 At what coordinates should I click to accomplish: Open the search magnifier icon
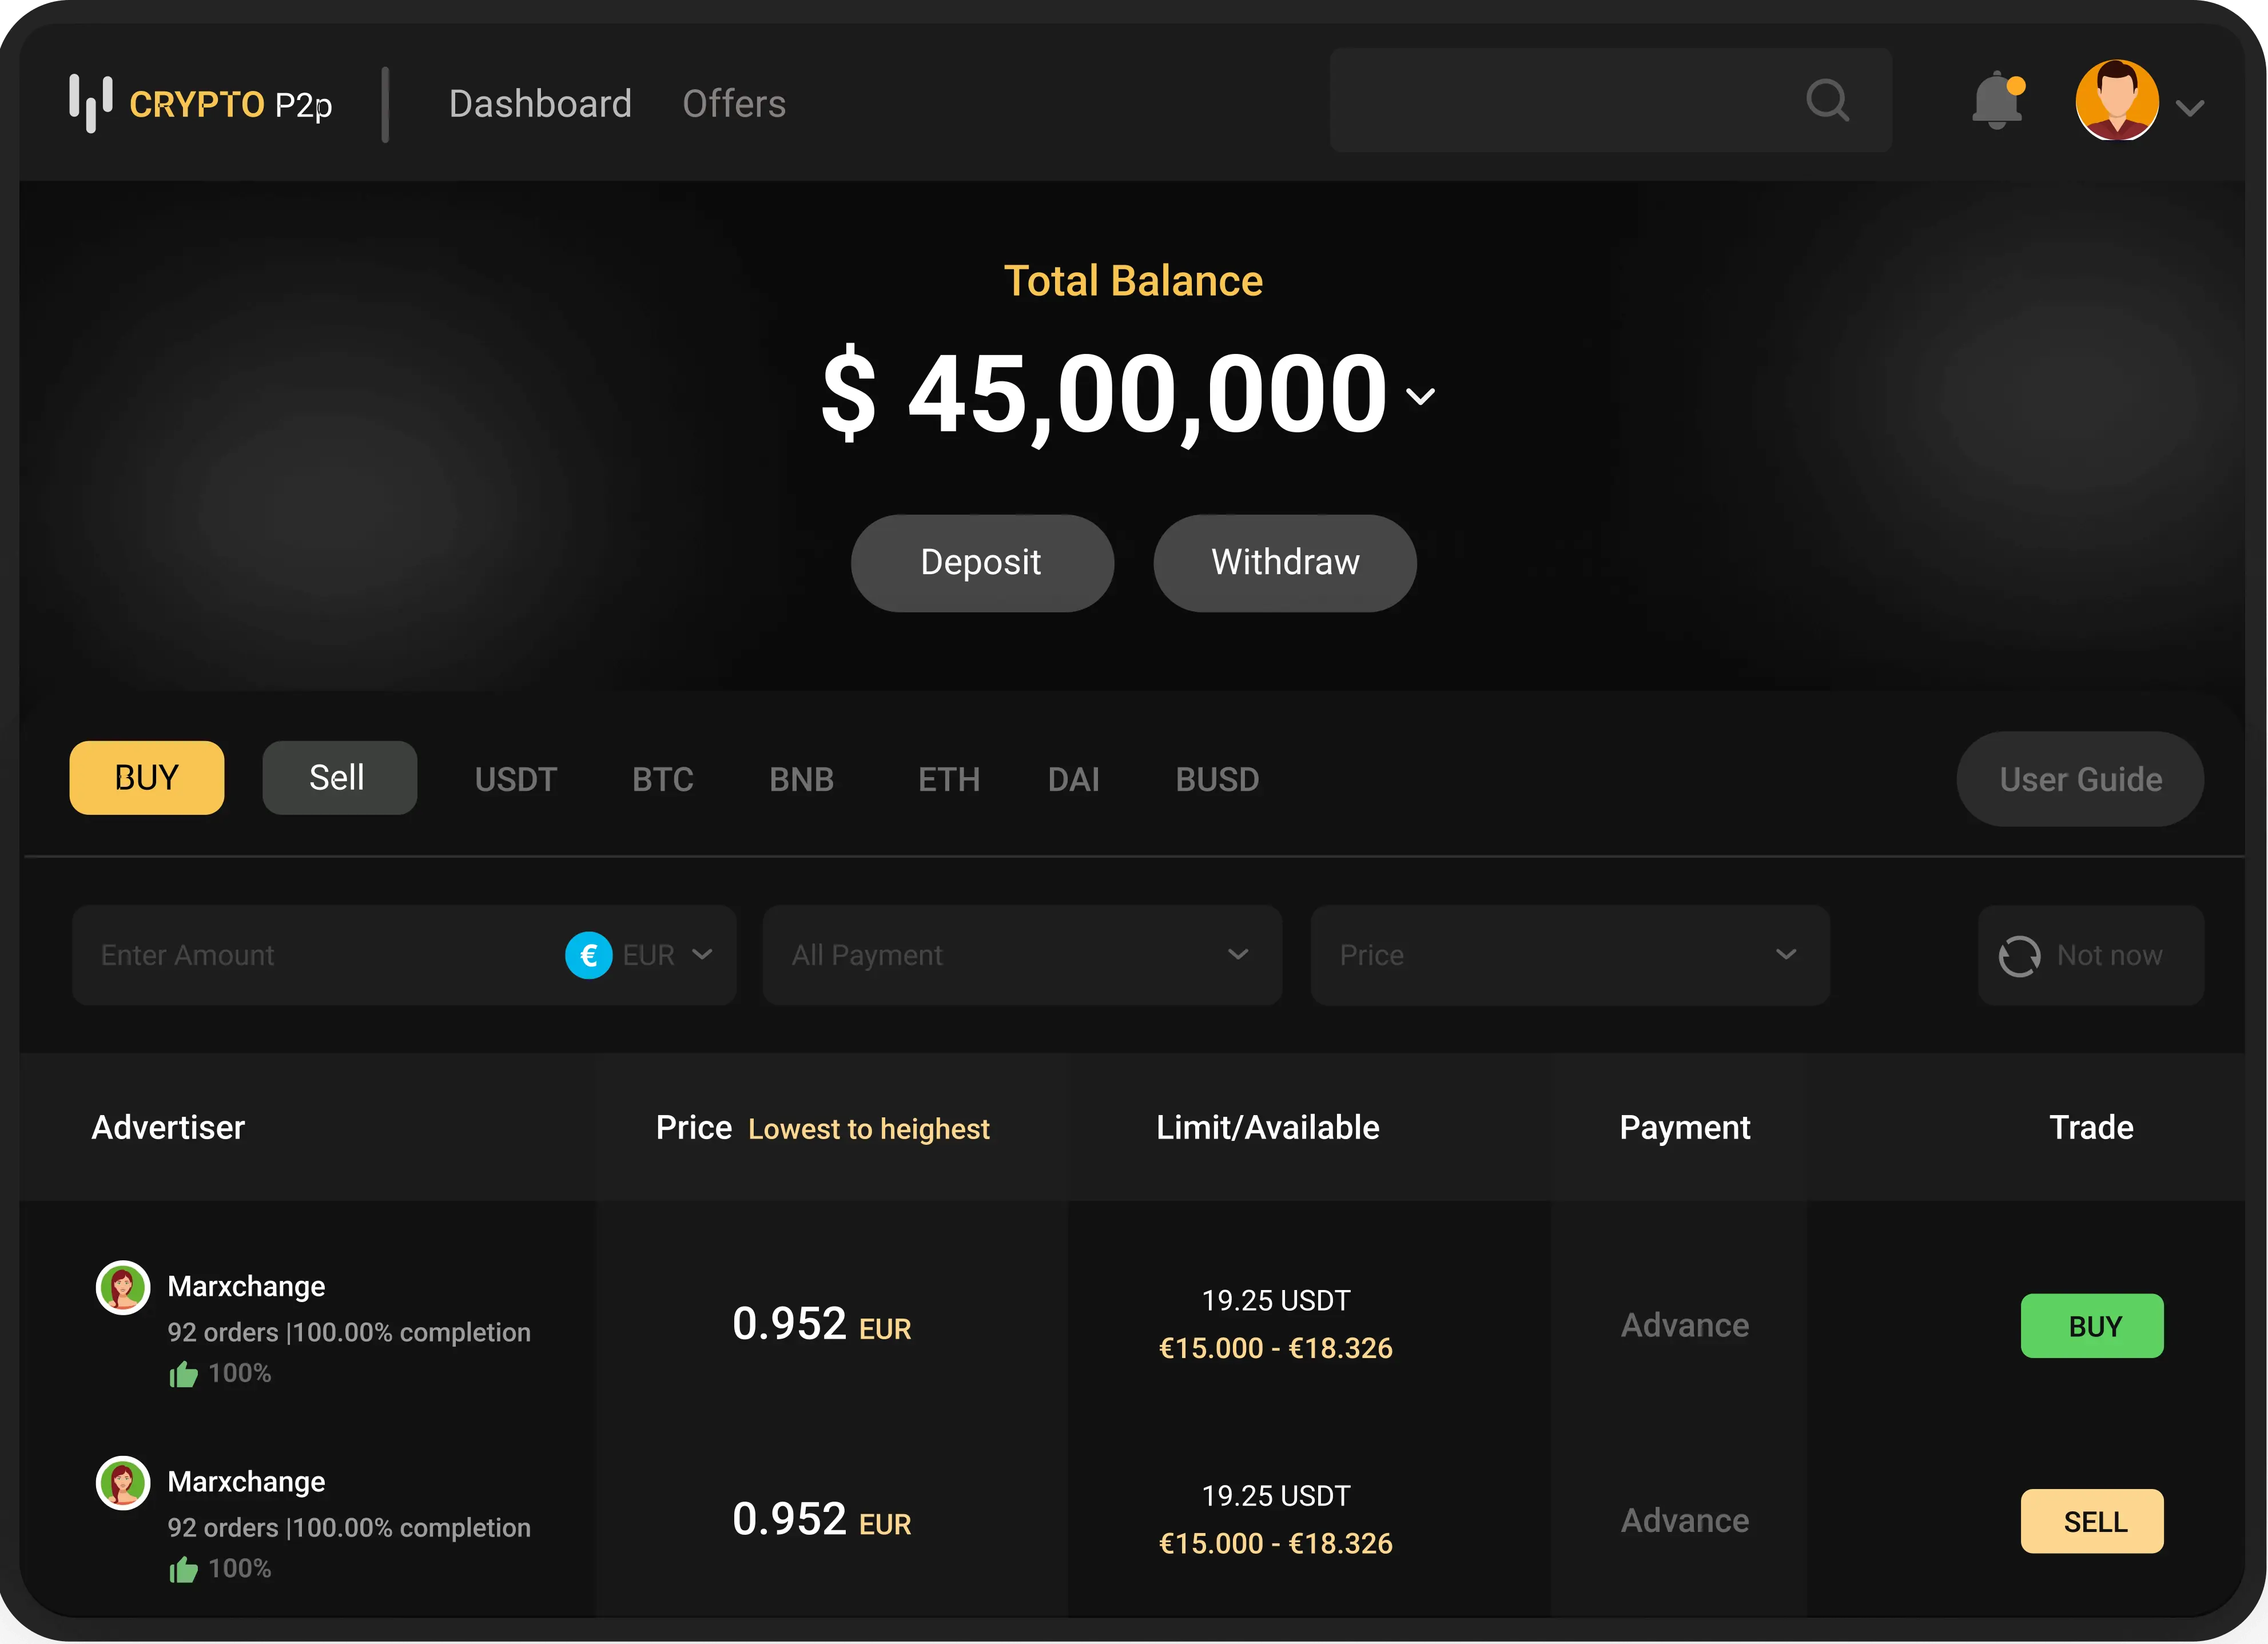pos(1827,100)
